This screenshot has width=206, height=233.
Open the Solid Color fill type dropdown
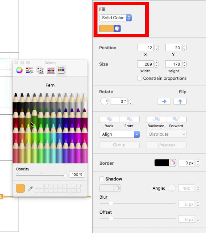click(115, 18)
